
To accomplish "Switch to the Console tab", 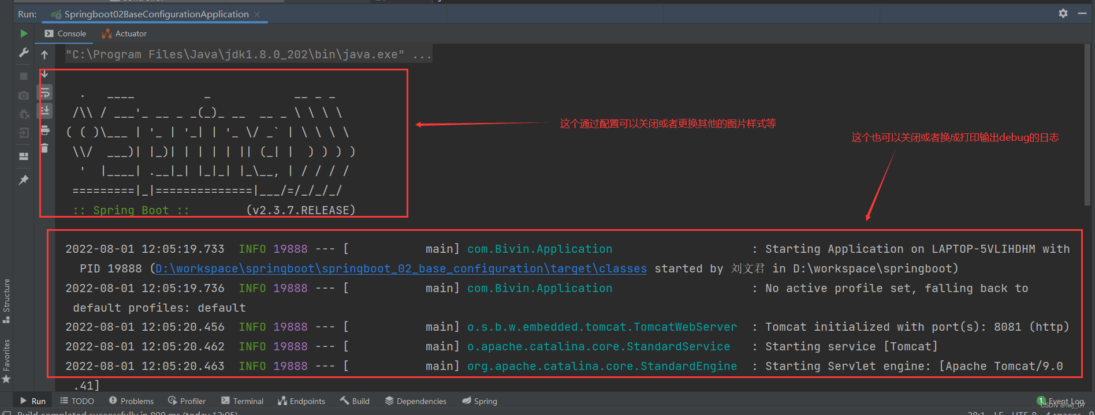I will (65, 33).
